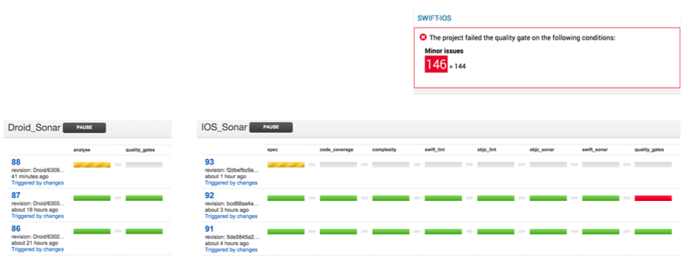
Task: Select in-progress spec stage of run 93
Action: pyautogui.click(x=286, y=165)
